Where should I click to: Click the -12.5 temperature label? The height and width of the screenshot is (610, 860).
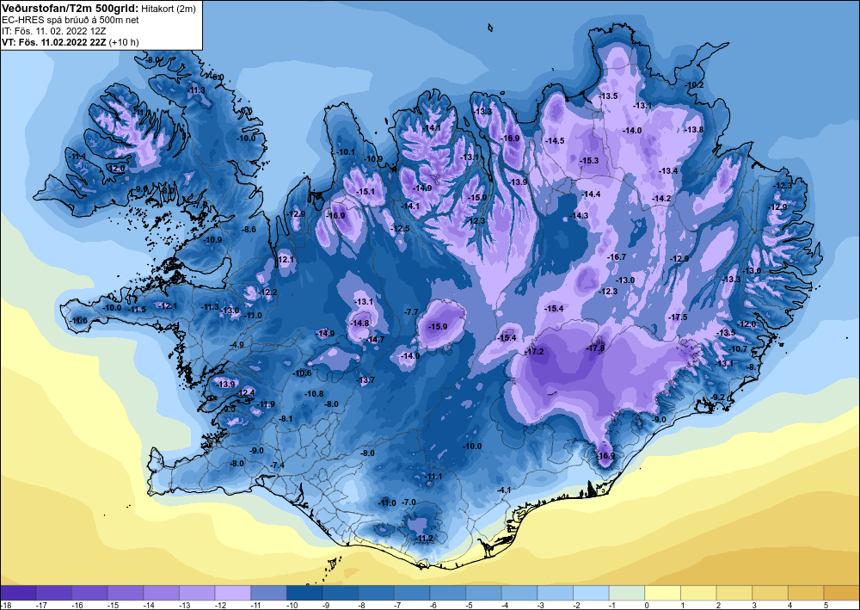pos(401,228)
